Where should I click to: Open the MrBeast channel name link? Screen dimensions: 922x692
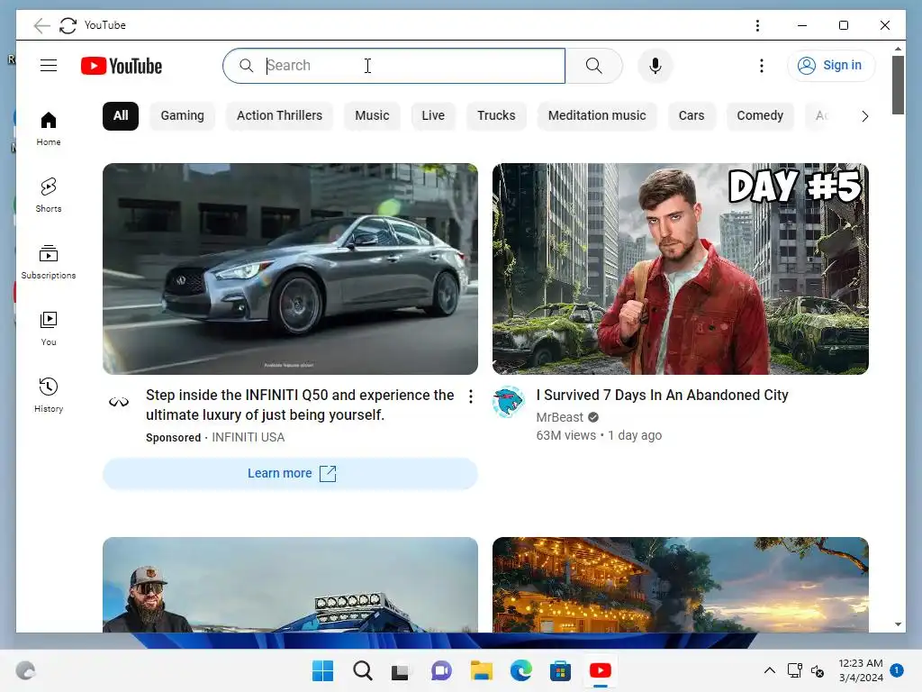click(x=559, y=417)
